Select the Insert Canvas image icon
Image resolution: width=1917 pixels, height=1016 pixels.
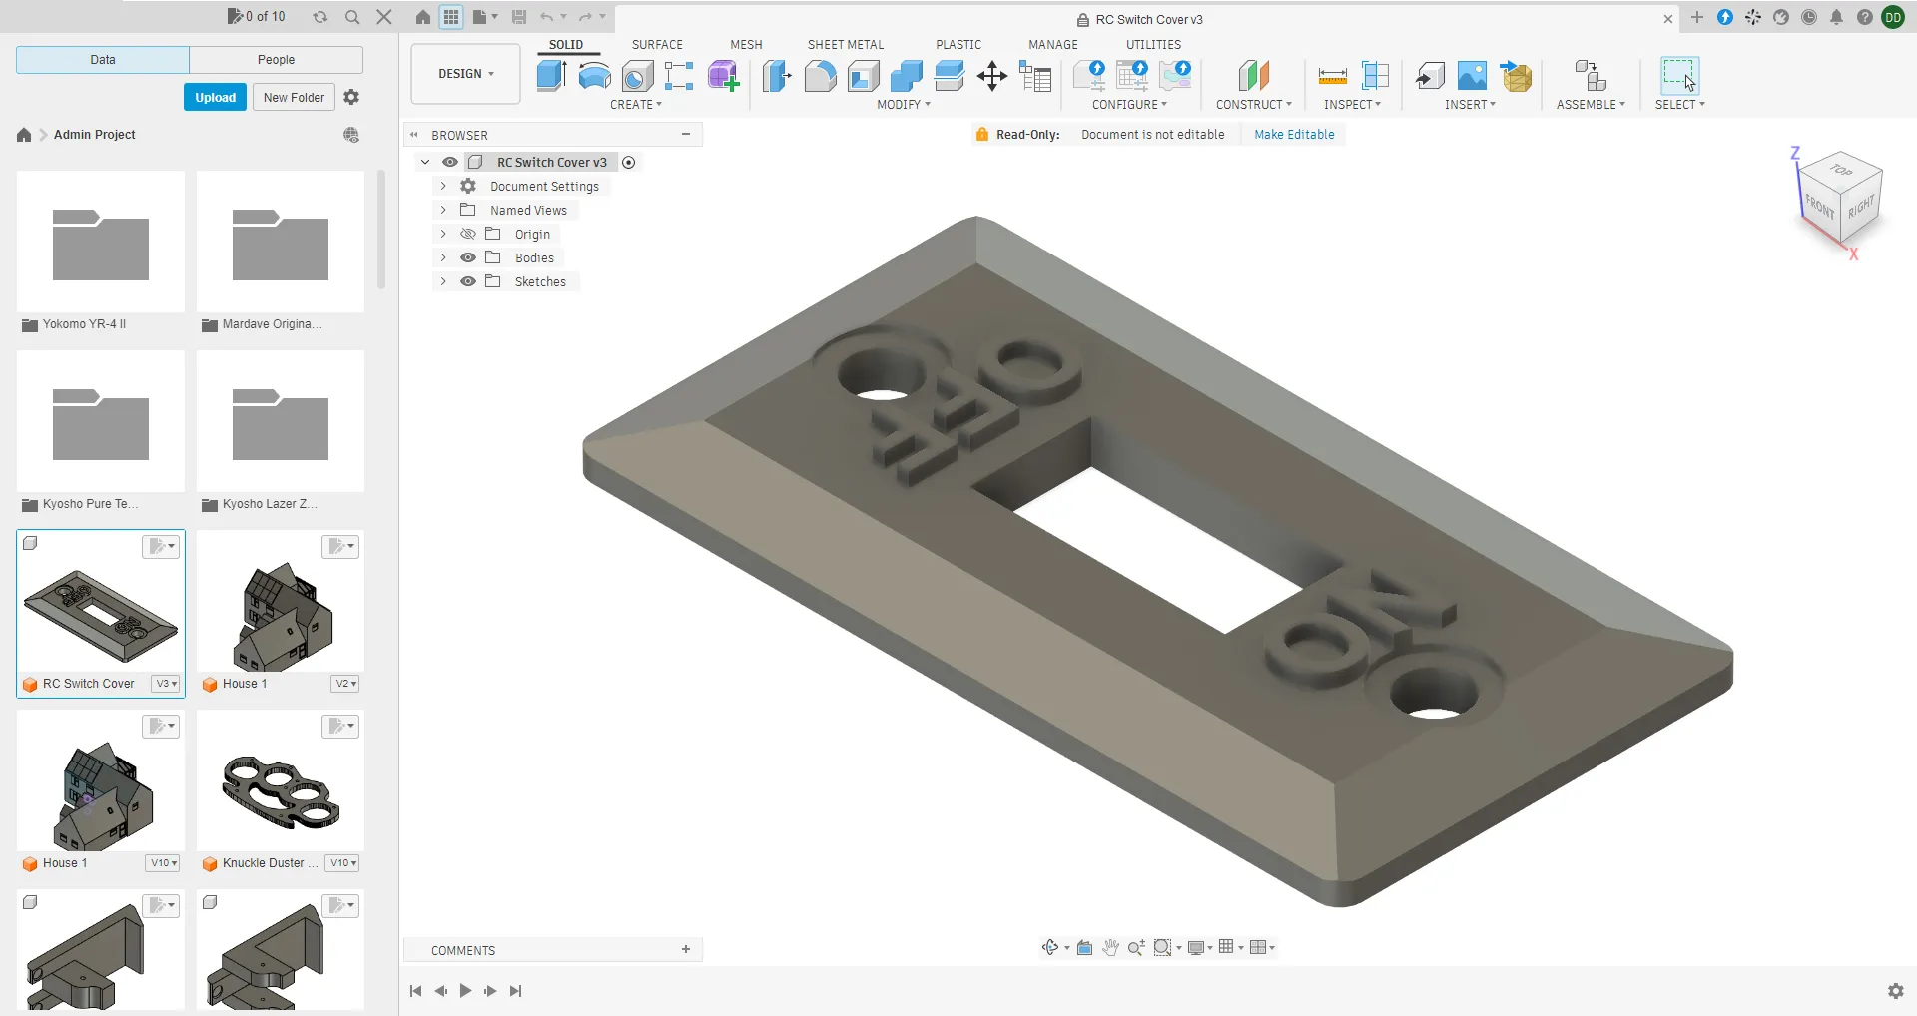click(1472, 76)
